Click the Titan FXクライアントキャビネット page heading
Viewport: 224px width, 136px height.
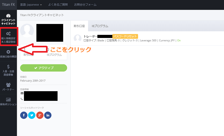(42, 15)
